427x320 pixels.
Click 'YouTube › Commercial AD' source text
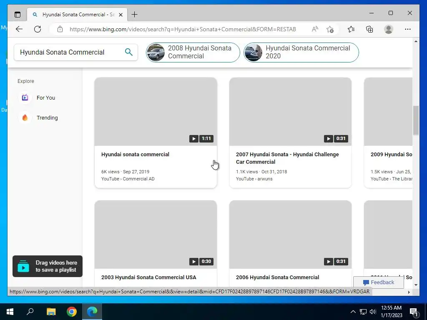128,179
